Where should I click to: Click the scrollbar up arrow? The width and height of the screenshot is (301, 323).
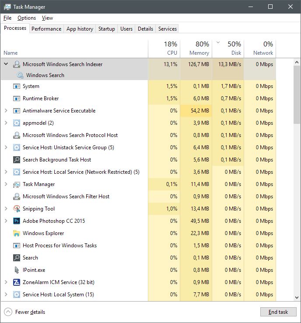[297, 62]
